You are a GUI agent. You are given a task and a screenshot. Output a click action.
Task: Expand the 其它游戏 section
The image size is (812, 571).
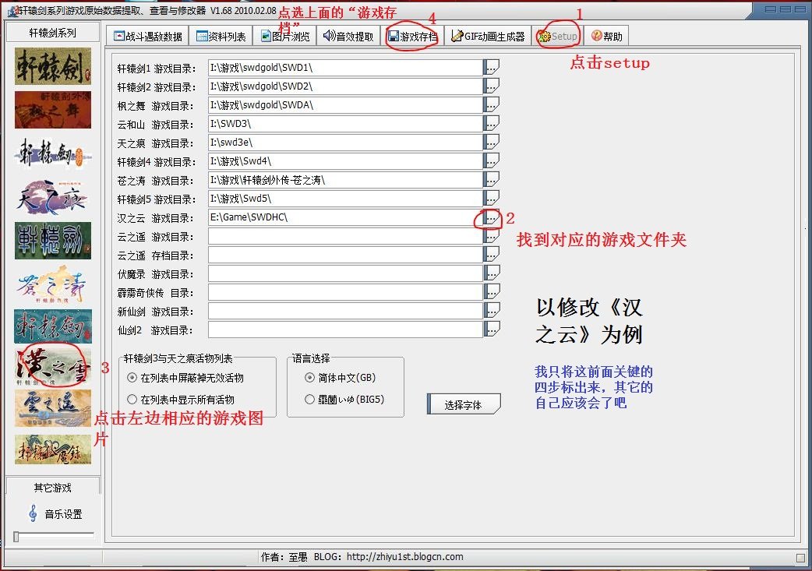tap(52, 488)
